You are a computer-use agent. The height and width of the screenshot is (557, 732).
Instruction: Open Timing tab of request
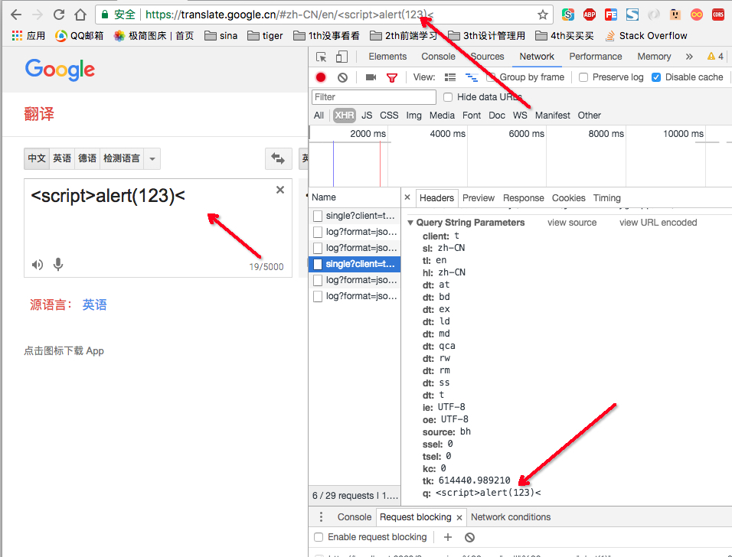[x=606, y=198]
